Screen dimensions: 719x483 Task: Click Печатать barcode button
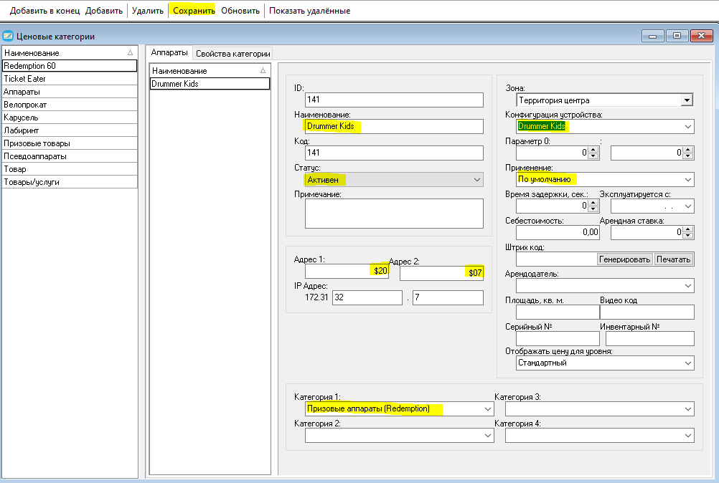coord(673,259)
